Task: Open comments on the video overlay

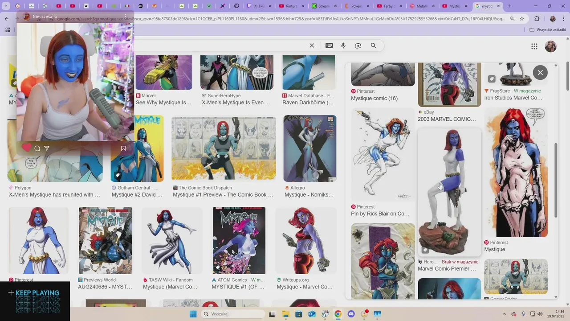Action: pos(37,148)
